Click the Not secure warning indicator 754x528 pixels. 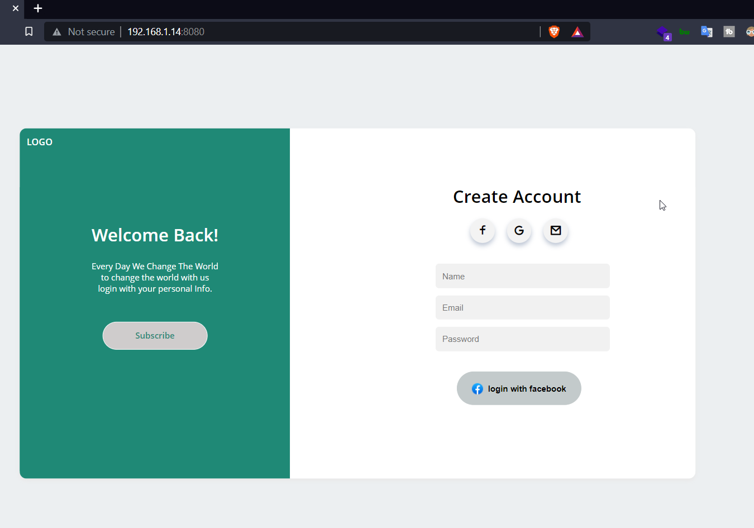click(x=84, y=32)
